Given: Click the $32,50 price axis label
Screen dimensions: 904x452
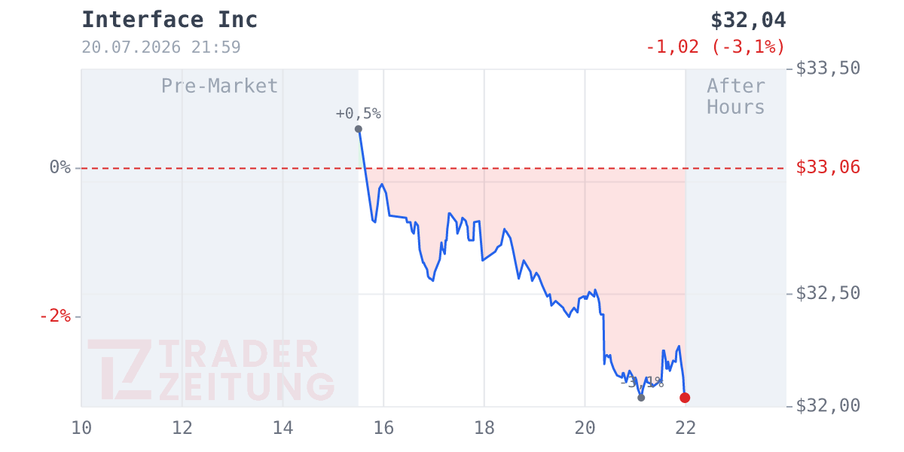Looking at the screenshot, I should click(x=828, y=293).
